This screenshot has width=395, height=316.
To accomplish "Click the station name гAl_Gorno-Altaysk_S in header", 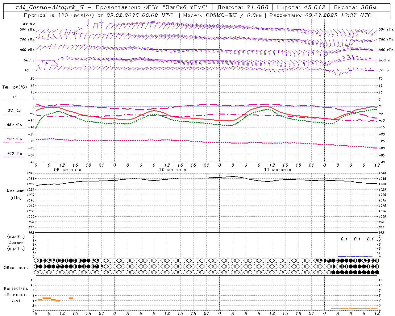I will point(49,7).
